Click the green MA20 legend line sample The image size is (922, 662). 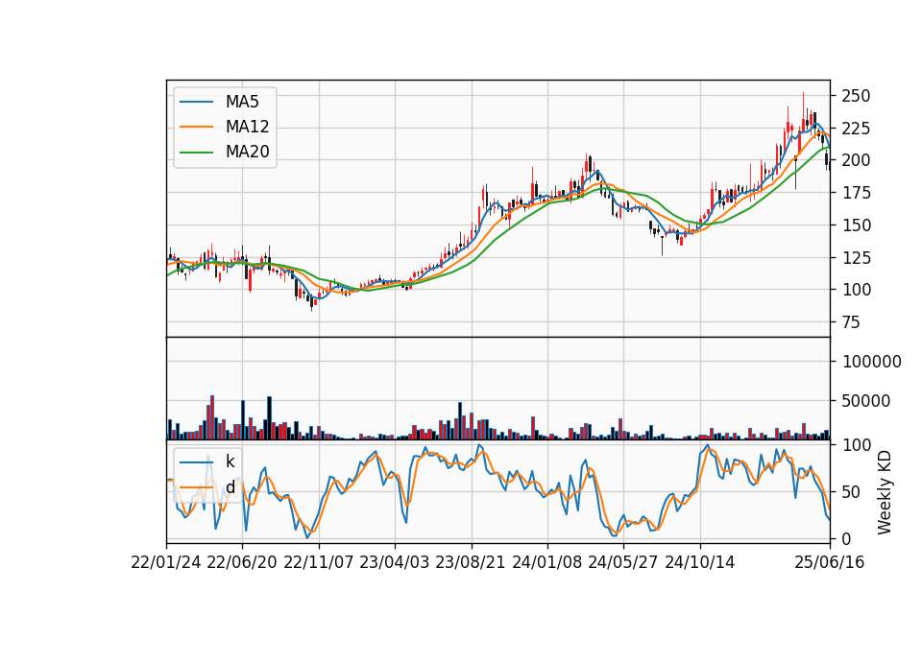(x=196, y=152)
